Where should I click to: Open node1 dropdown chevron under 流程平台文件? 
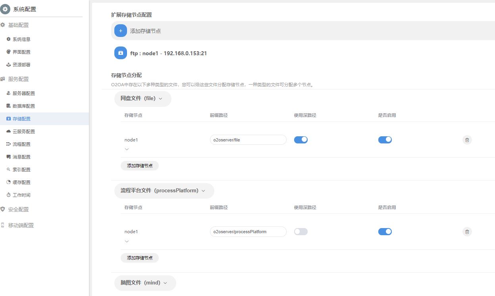(x=127, y=241)
